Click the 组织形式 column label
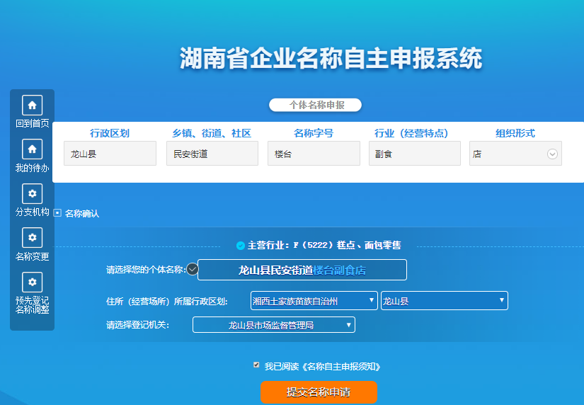The image size is (584, 405). pos(515,133)
